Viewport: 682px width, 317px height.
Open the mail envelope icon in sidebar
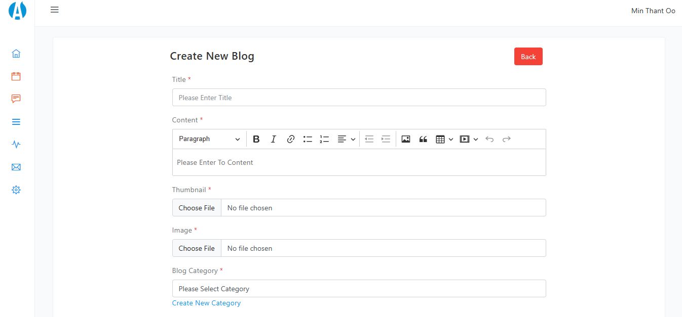pos(16,167)
